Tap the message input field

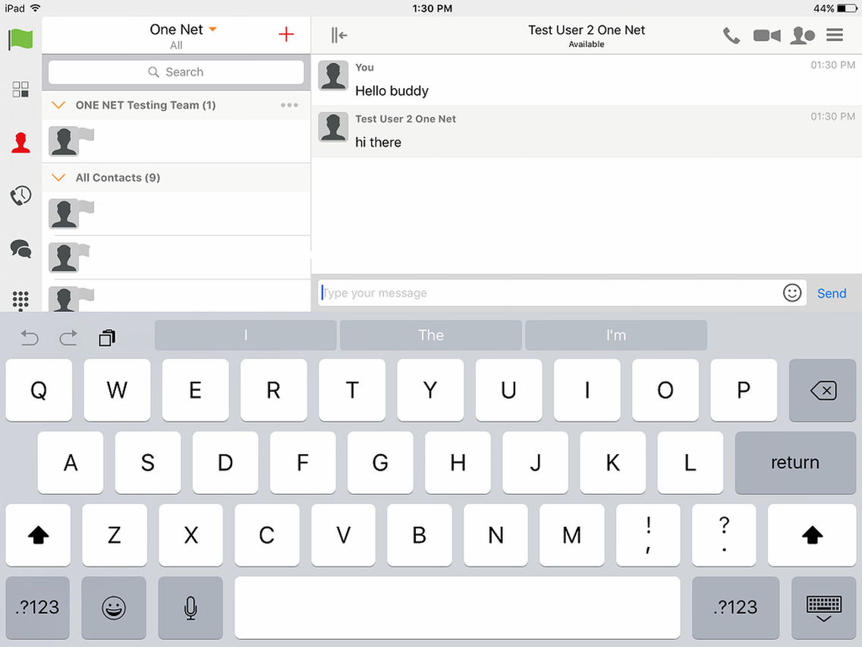(x=531, y=292)
